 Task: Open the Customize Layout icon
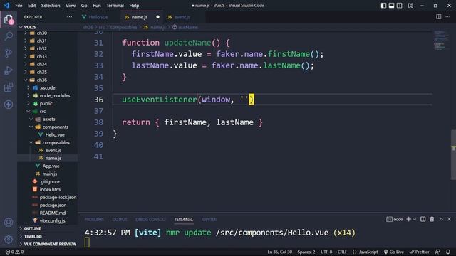pyautogui.click(x=410, y=6)
